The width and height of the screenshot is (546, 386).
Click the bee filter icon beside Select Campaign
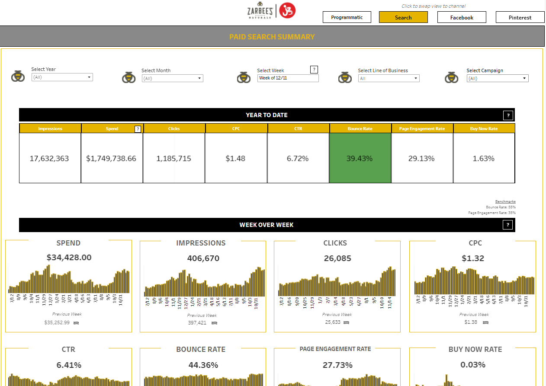click(451, 77)
